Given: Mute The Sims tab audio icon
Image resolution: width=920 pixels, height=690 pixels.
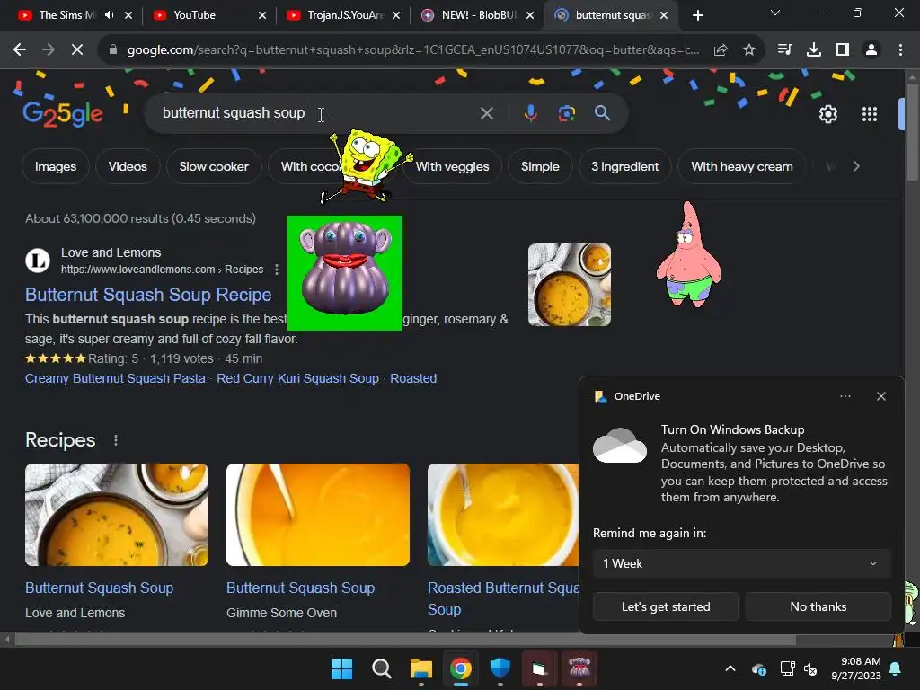Looking at the screenshot, I should [109, 15].
